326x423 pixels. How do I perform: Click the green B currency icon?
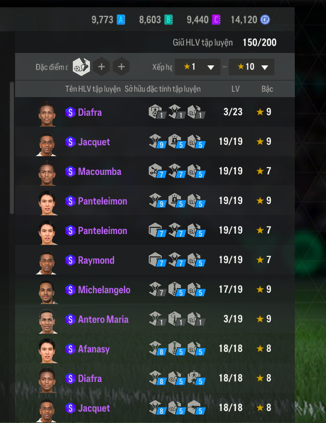tap(168, 20)
